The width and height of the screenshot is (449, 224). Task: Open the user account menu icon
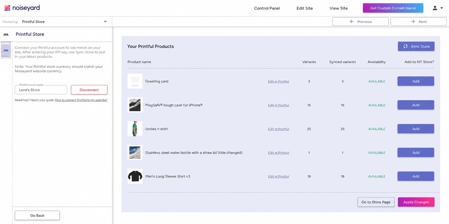click(435, 8)
